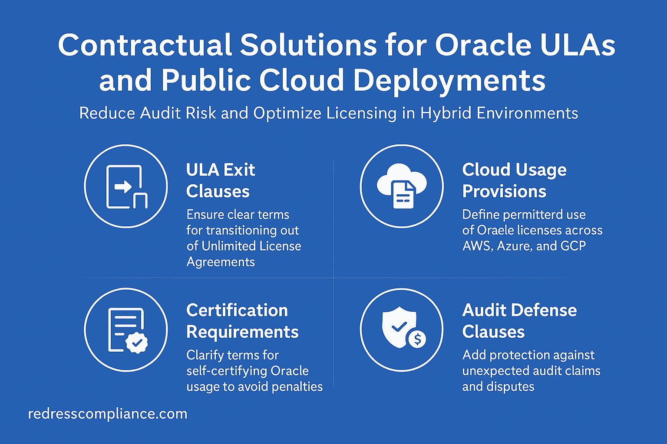
Task: Select the "Certification Requirements" heading
Action: [x=242, y=321]
